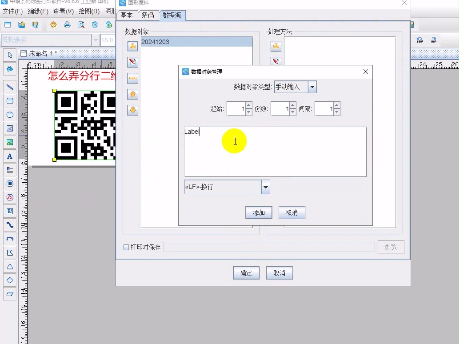Click the 添加 button in 数据对象管理 dialog
Viewport: 459px width, 344px height.
click(259, 213)
